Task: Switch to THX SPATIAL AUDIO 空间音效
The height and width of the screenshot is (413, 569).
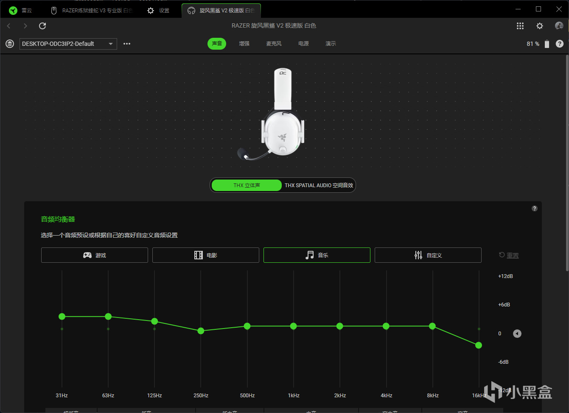Action: point(319,185)
